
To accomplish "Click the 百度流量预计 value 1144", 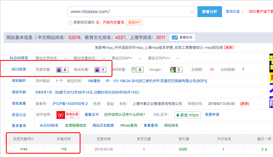I will [x=24, y=149].
